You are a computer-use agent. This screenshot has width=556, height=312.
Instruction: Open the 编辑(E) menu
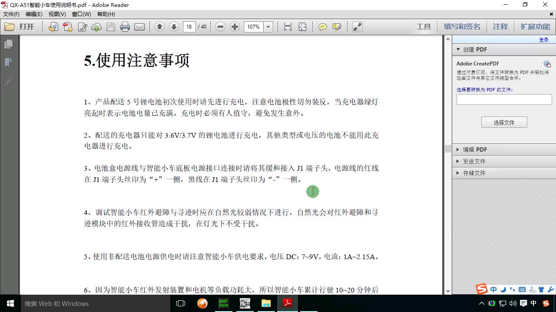(34, 14)
